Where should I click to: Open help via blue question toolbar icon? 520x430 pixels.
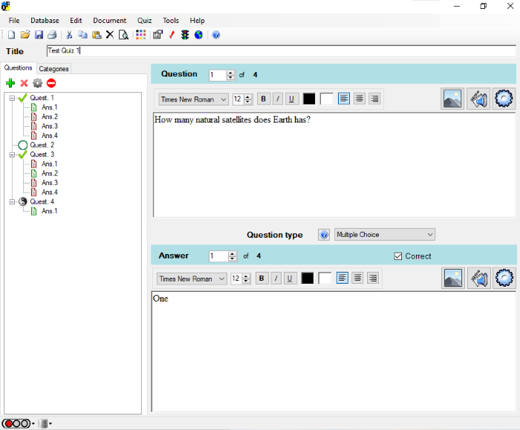click(x=216, y=35)
